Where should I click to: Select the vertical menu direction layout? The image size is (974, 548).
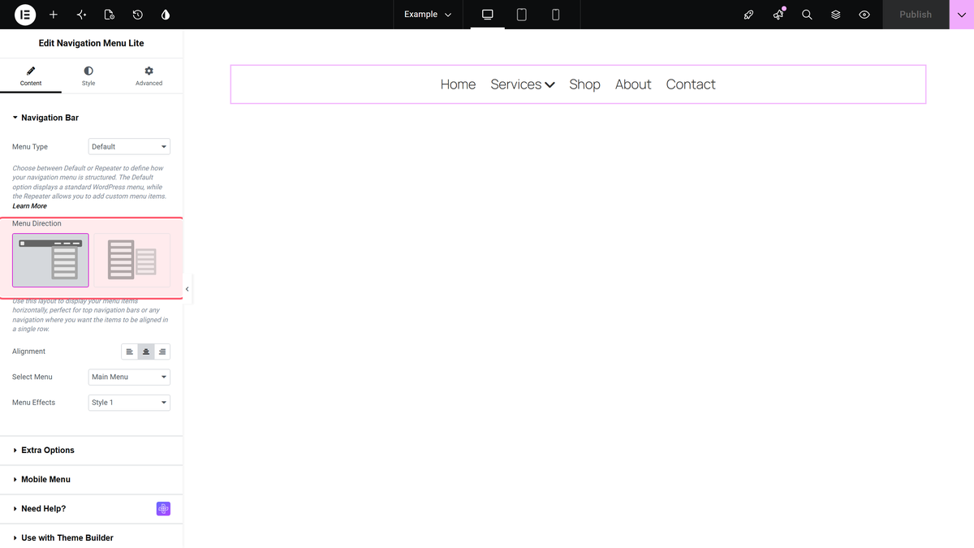[x=132, y=260]
